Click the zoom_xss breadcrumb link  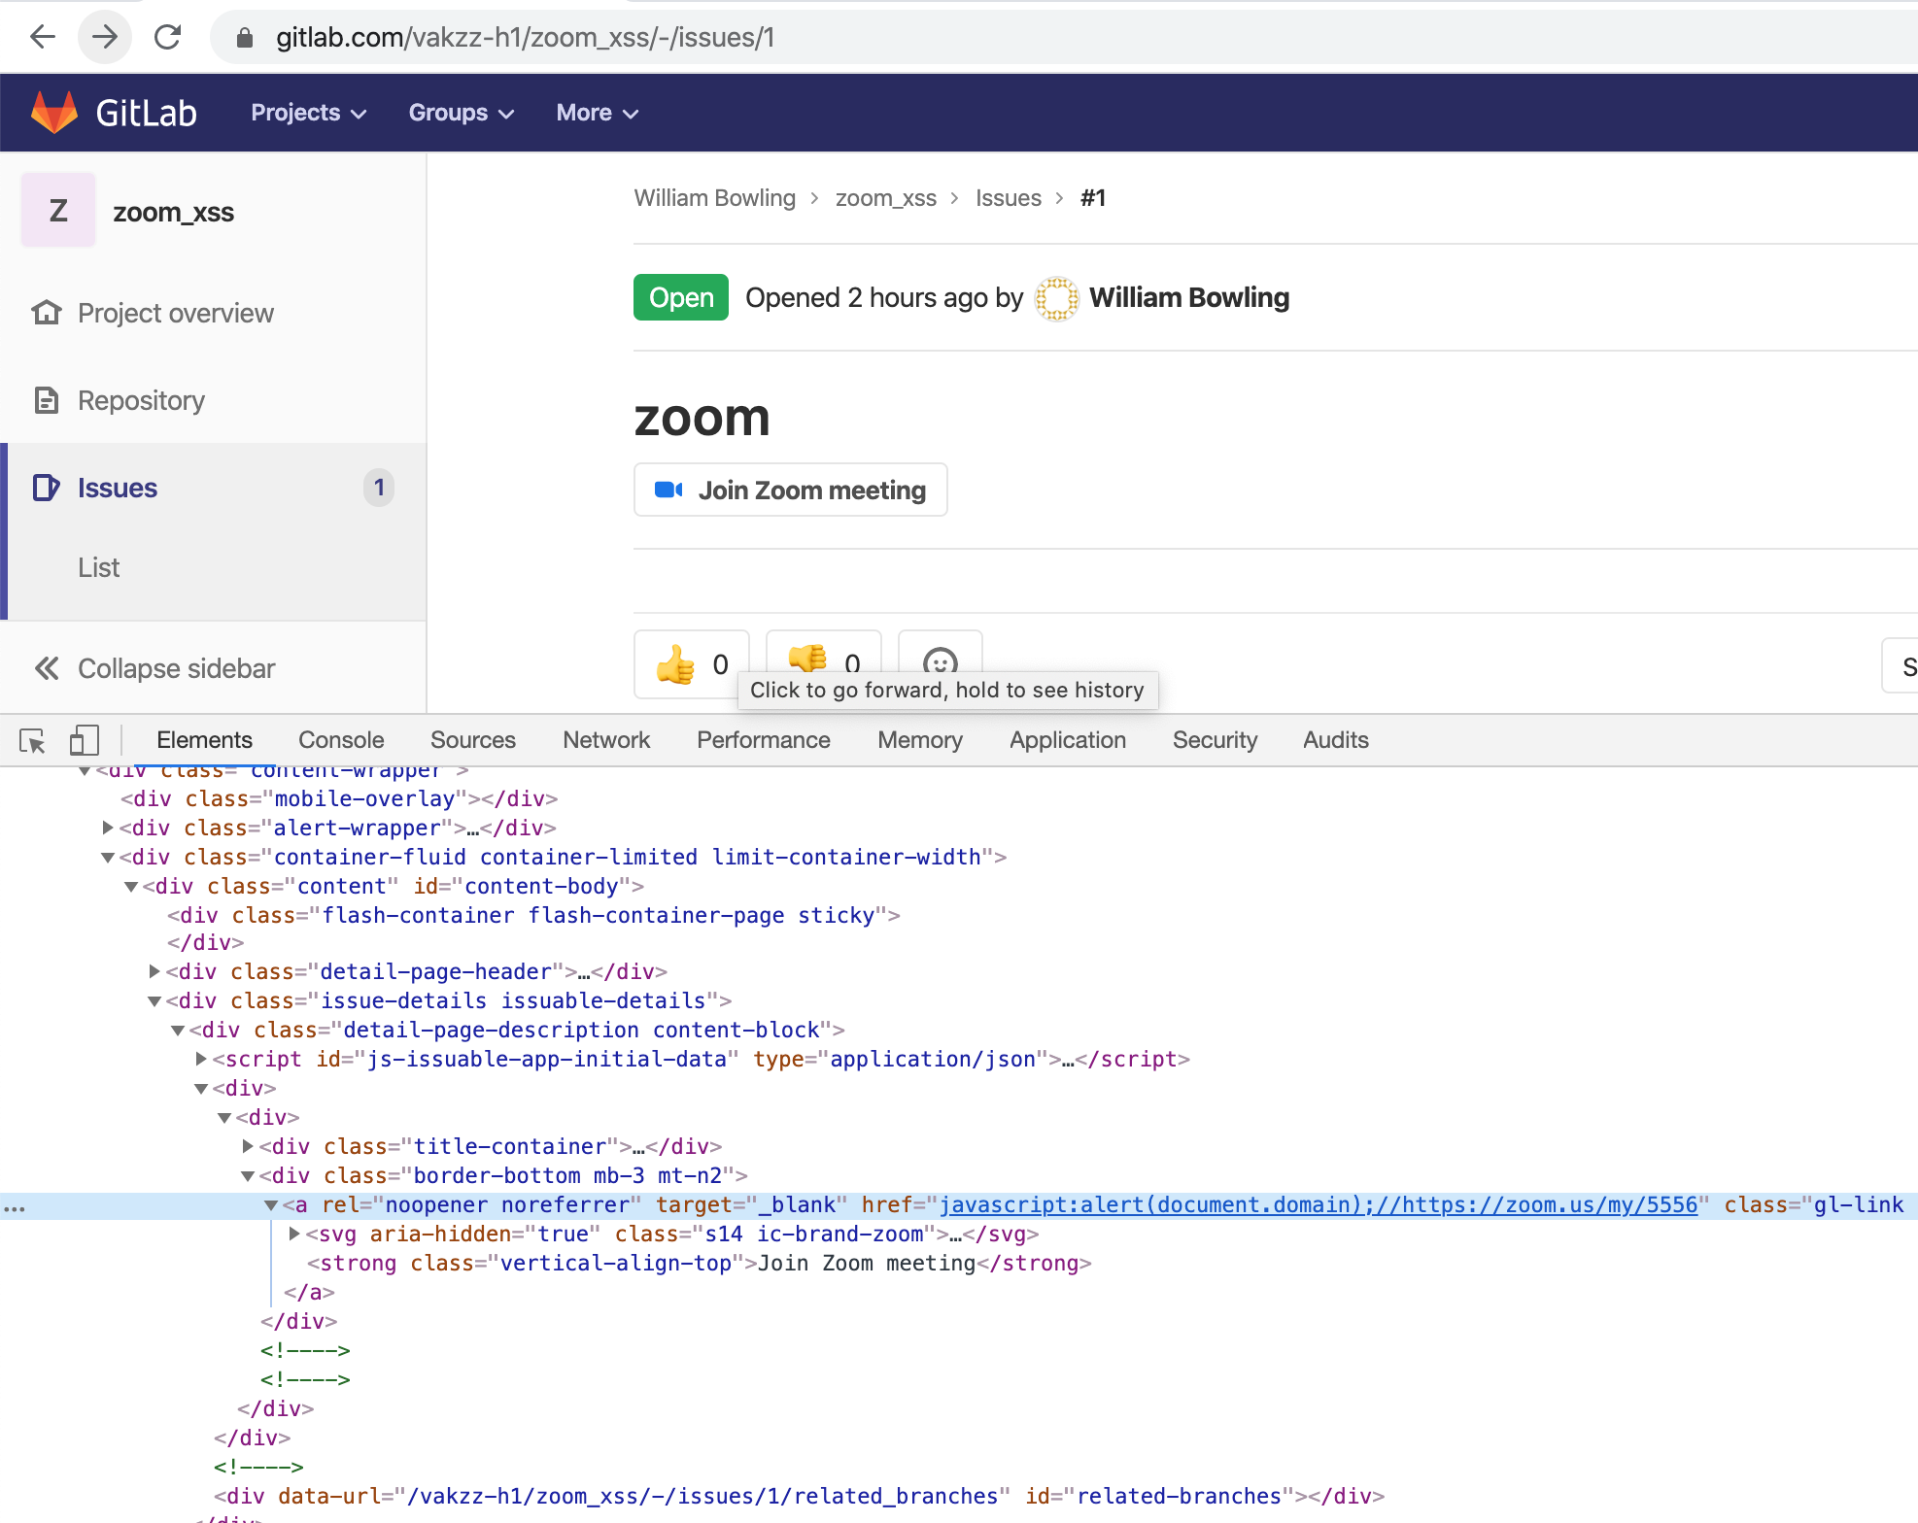tap(885, 198)
